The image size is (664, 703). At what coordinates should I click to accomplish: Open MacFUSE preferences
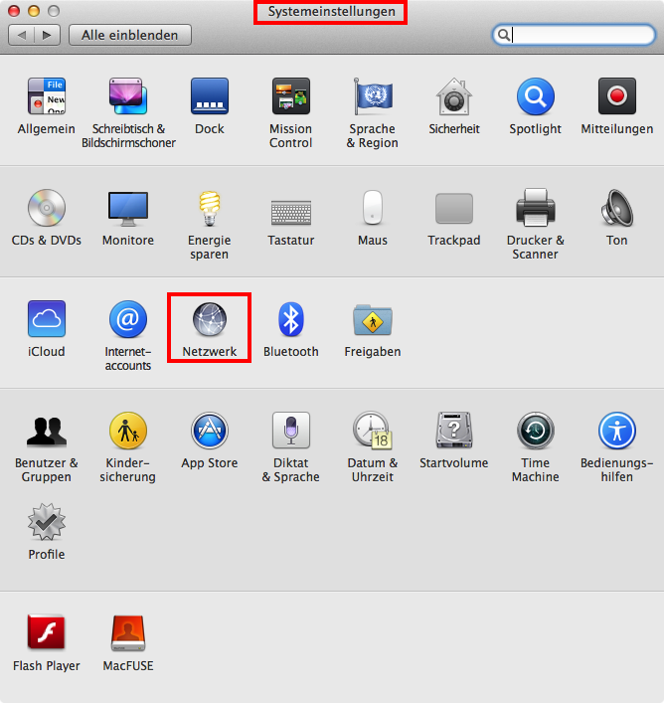pyautogui.click(x=128, y=632)
